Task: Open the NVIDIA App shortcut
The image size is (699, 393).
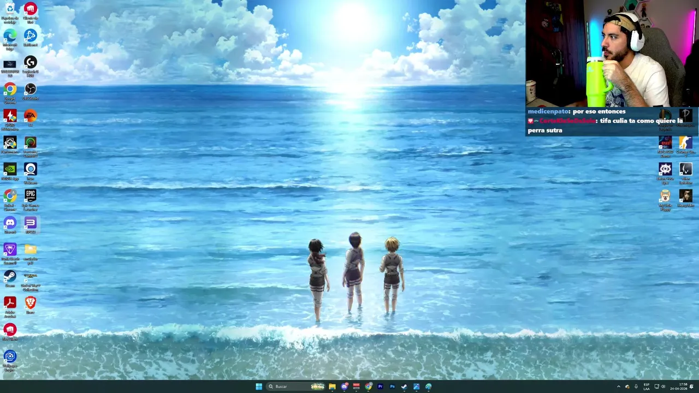Action: pos(10,172)
